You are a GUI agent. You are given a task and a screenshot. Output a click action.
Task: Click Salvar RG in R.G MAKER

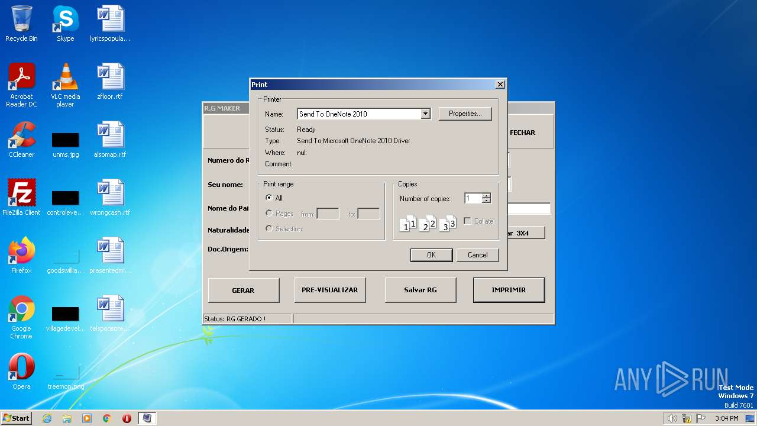click(420, 290)
